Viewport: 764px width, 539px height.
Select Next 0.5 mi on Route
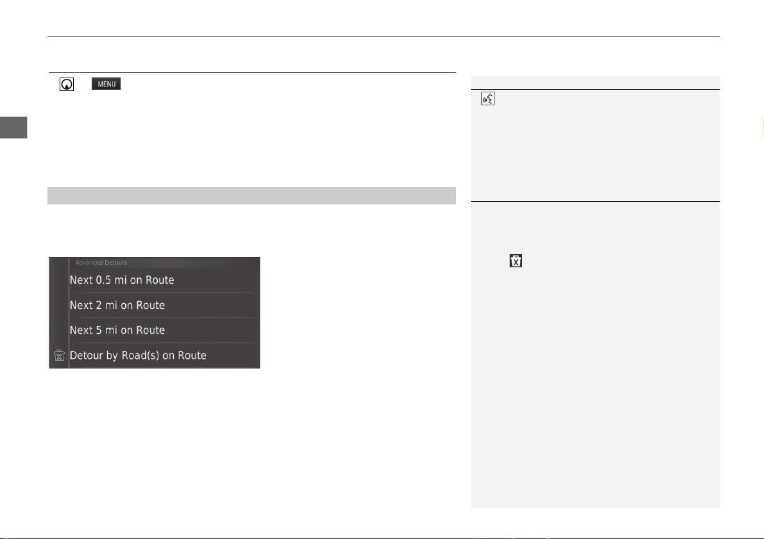164,281
